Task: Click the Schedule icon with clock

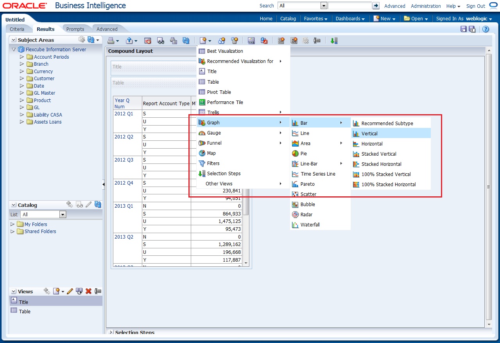Action: (x=148, y=40)
